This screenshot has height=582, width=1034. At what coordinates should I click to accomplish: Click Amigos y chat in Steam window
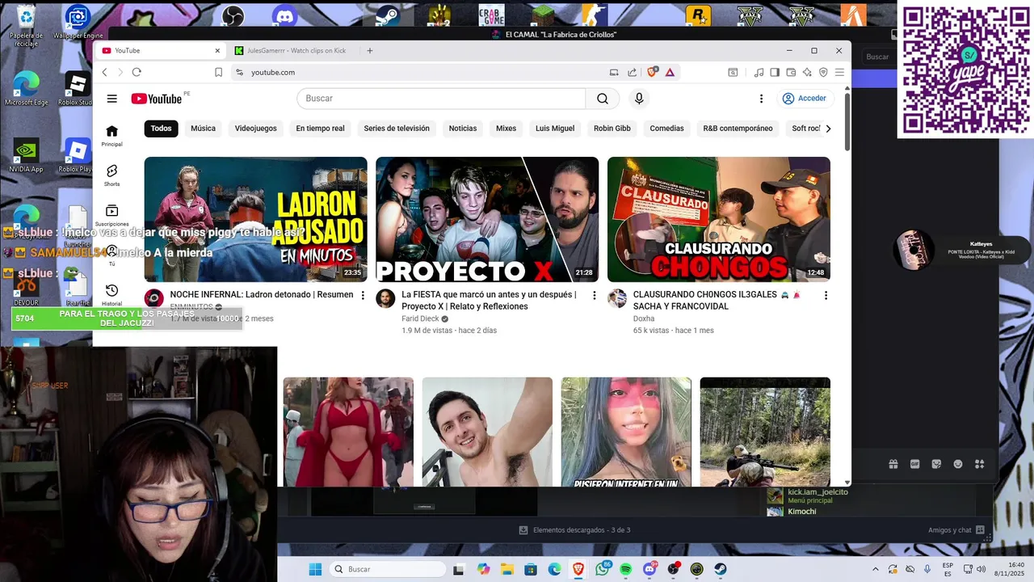pos(956,530)
